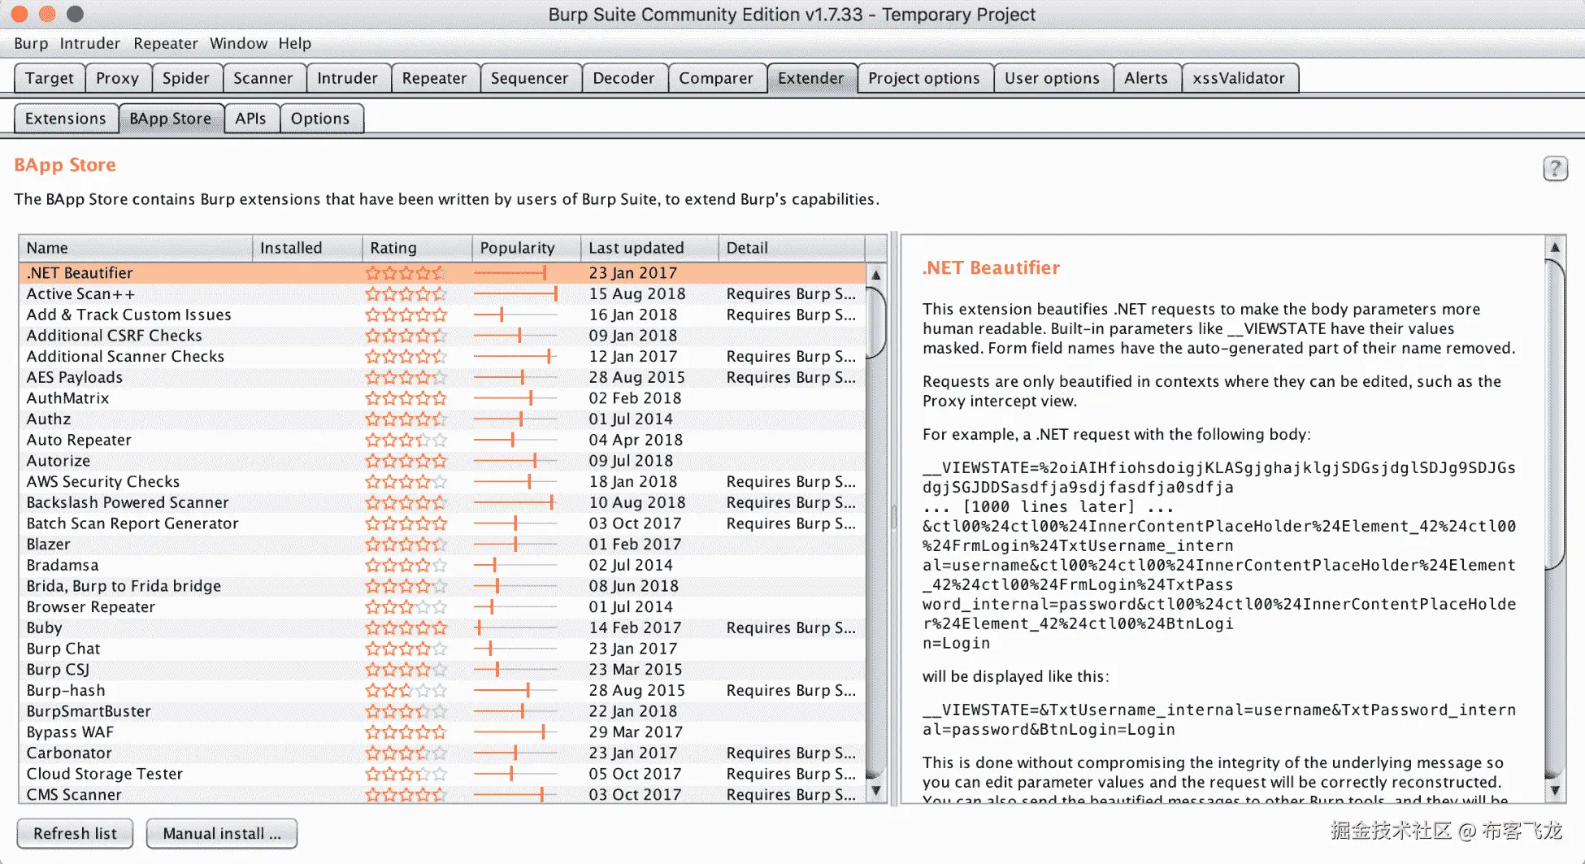This screenshot has width=1585, height=864.
Task: Click the star rating for Burp-hash
Action: pos(406,691)
